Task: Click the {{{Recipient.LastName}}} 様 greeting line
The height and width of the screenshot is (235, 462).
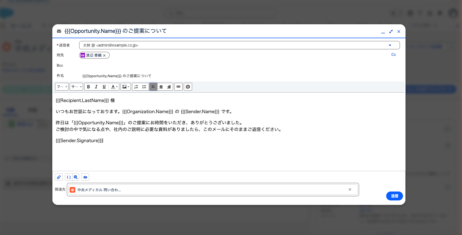Action: (x=85, y=100)
